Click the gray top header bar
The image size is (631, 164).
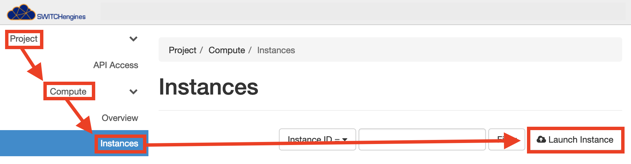(x=363, y=12)
